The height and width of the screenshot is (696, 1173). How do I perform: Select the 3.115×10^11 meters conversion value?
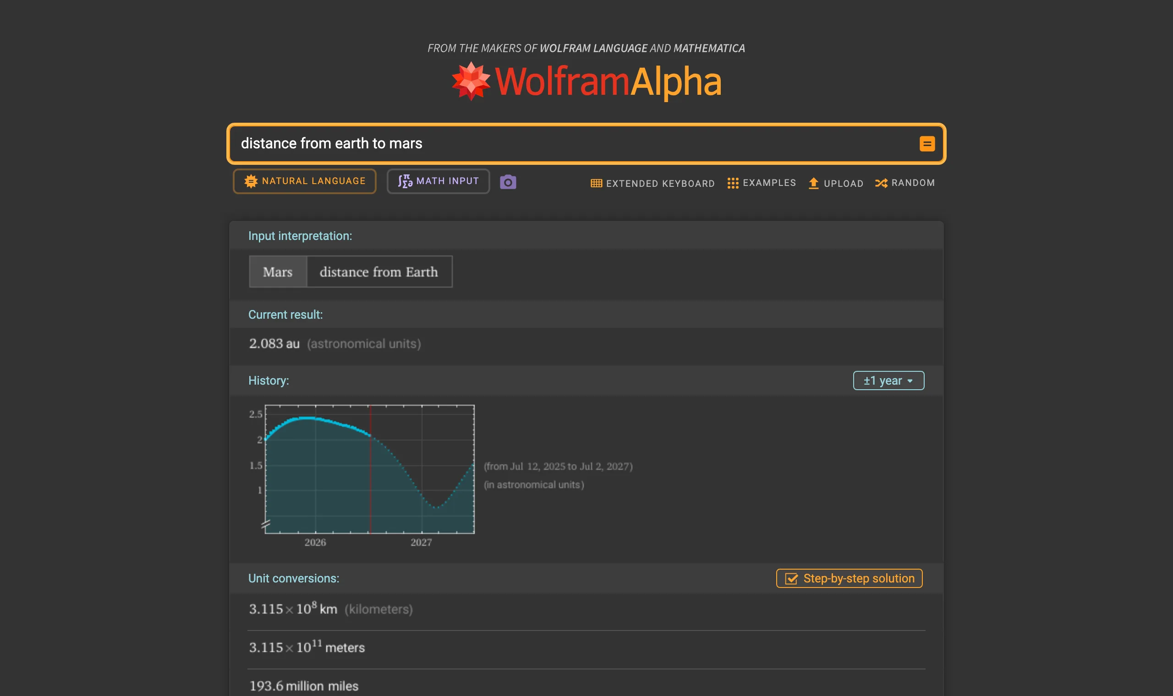(x=307, y=647)
